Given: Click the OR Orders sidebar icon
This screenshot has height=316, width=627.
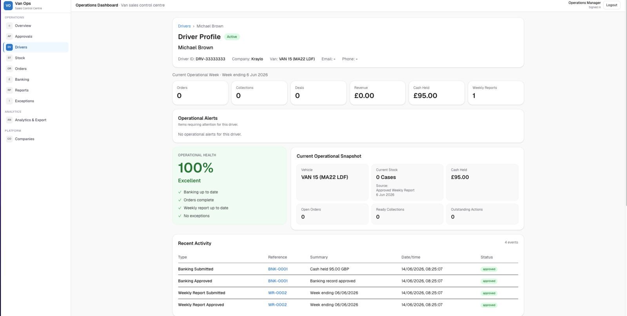Looking at the screenshot, I should click(9, 69).
